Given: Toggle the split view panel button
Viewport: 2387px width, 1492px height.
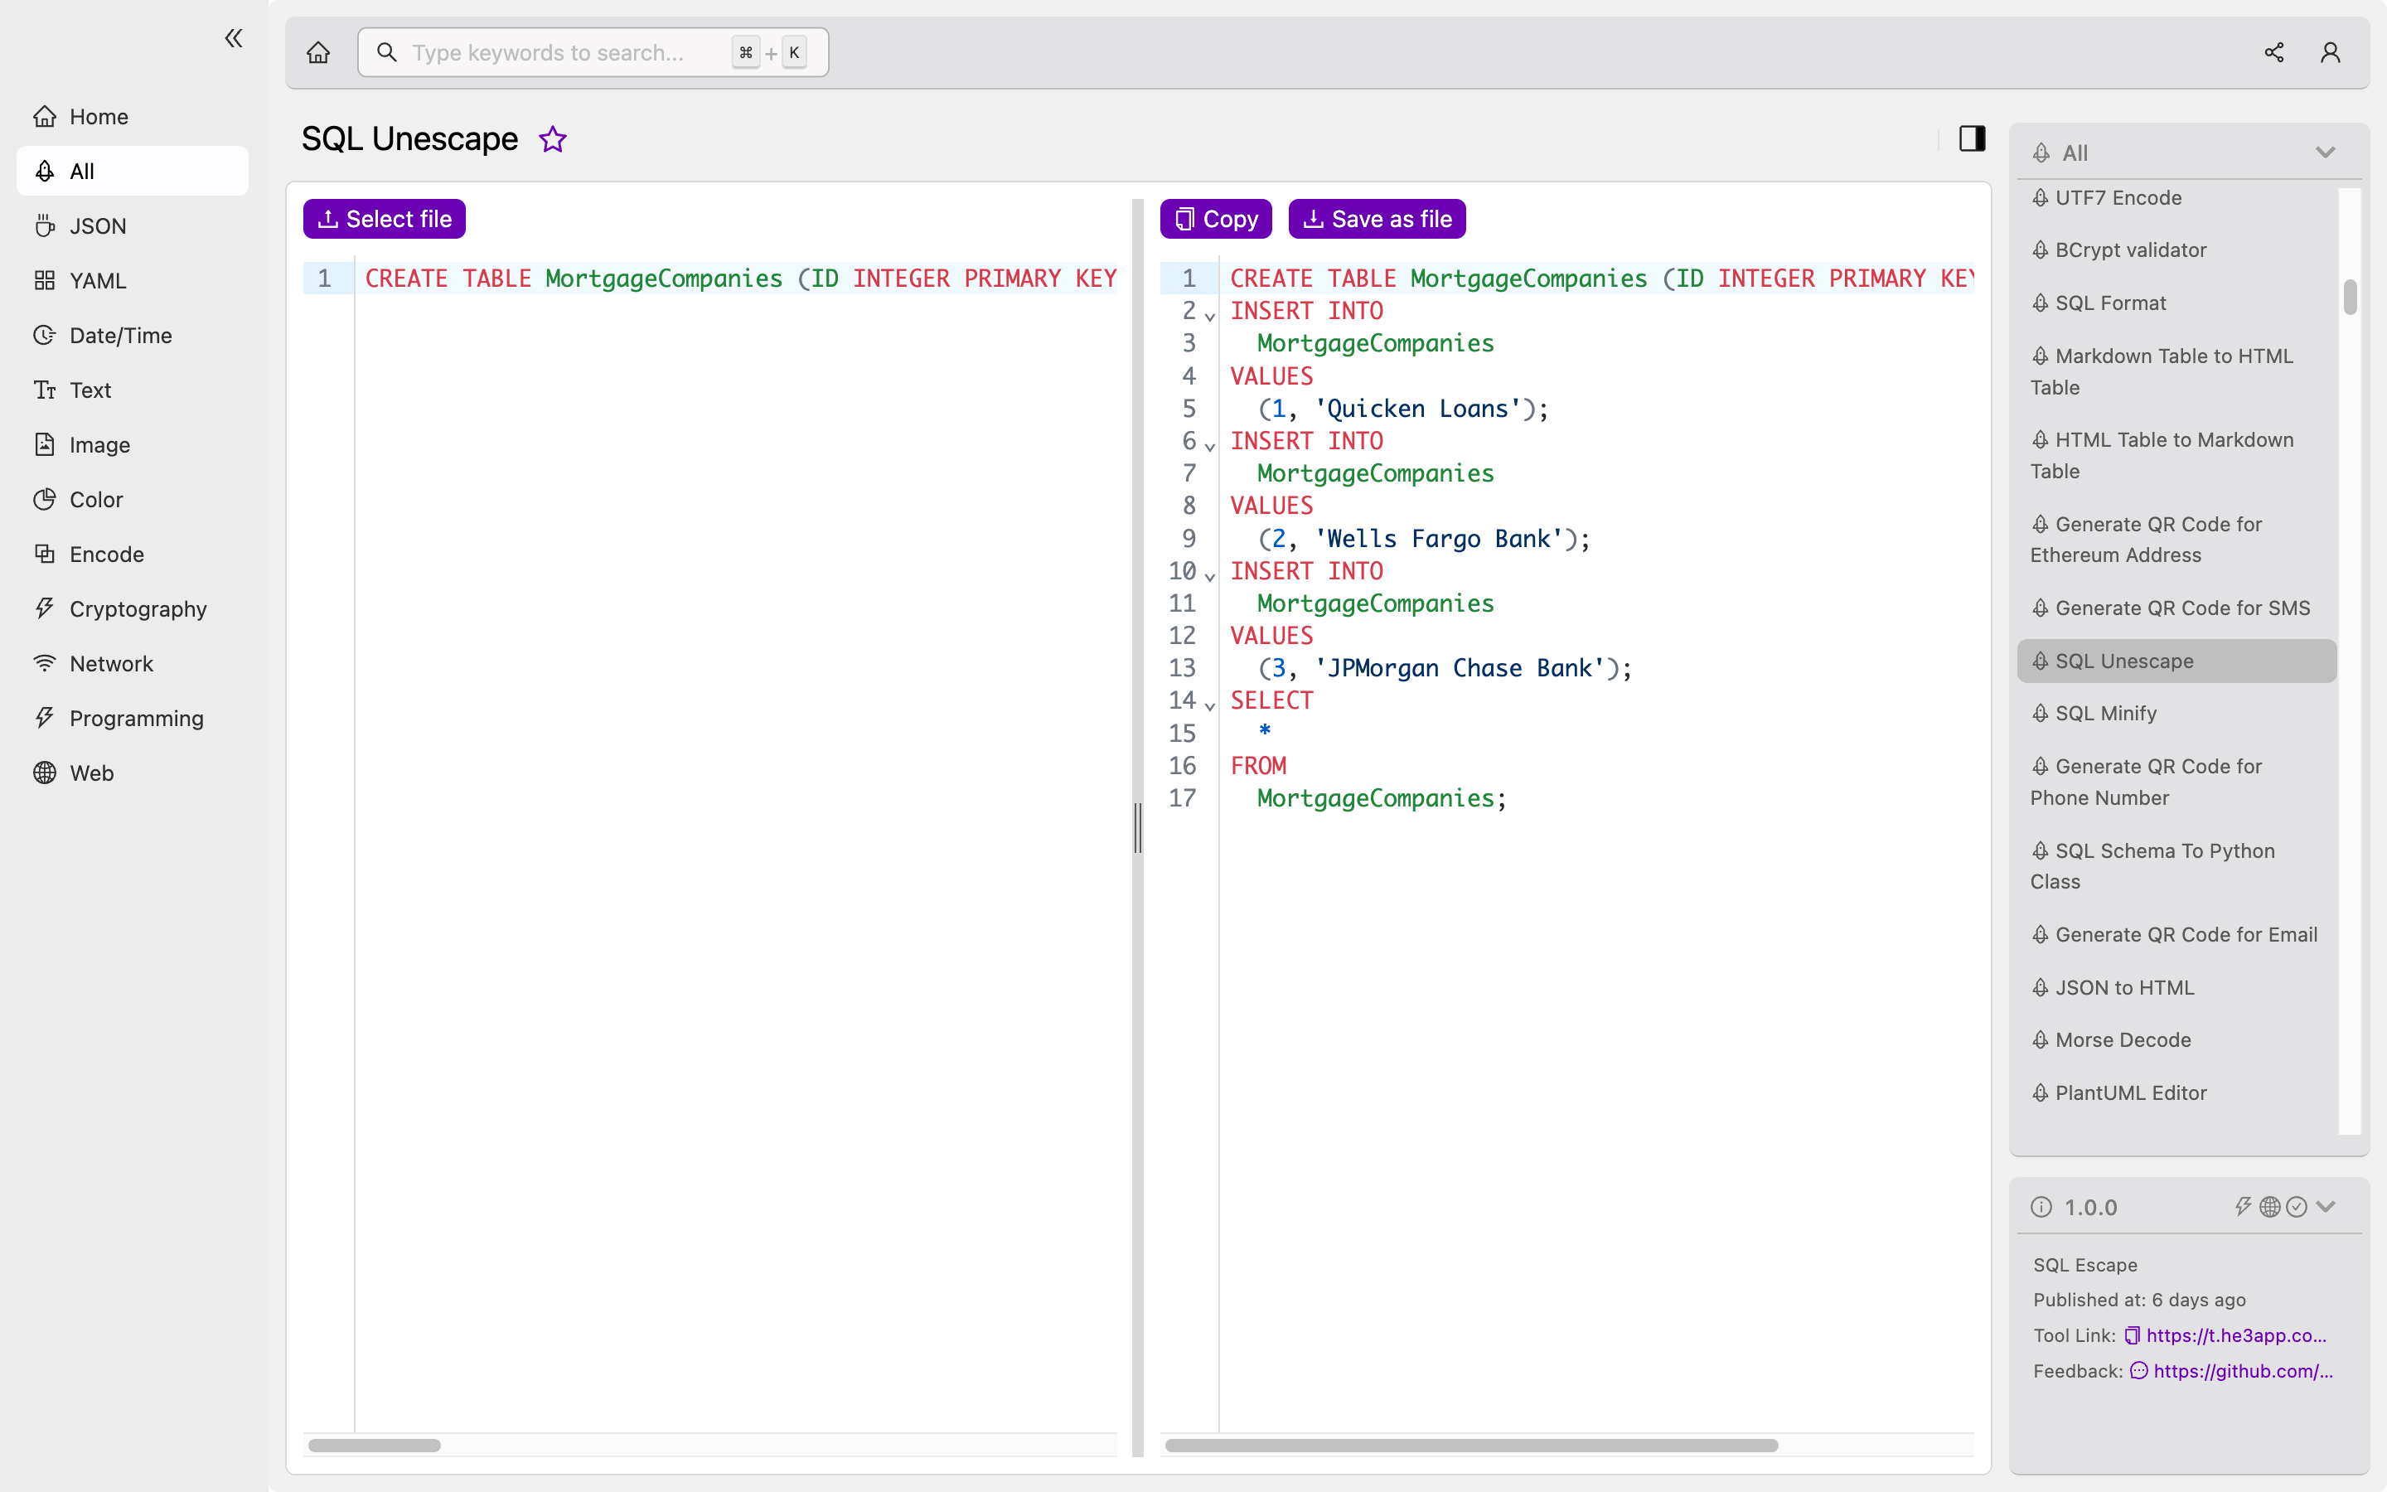Looking at the screenshot, I should point(1971,139).
